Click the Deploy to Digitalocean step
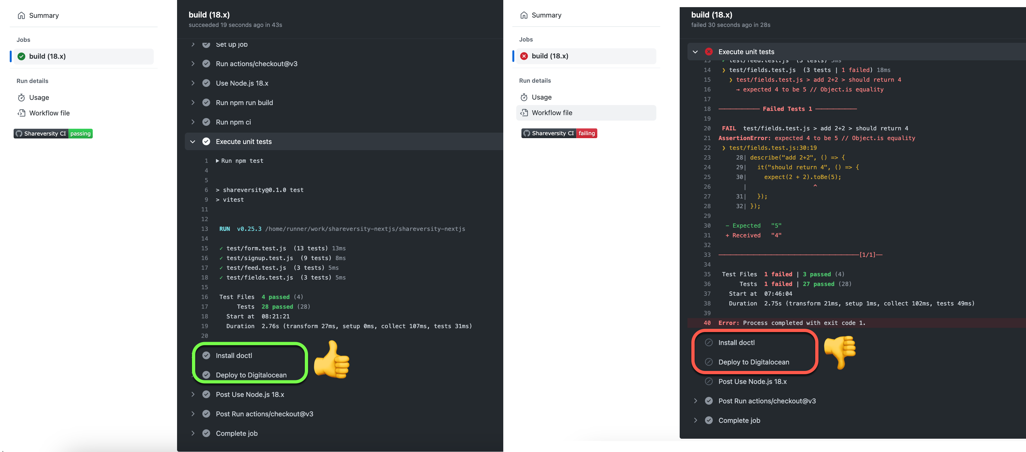The width and height of the screenshot is (1026, 452). coord(251,375)
